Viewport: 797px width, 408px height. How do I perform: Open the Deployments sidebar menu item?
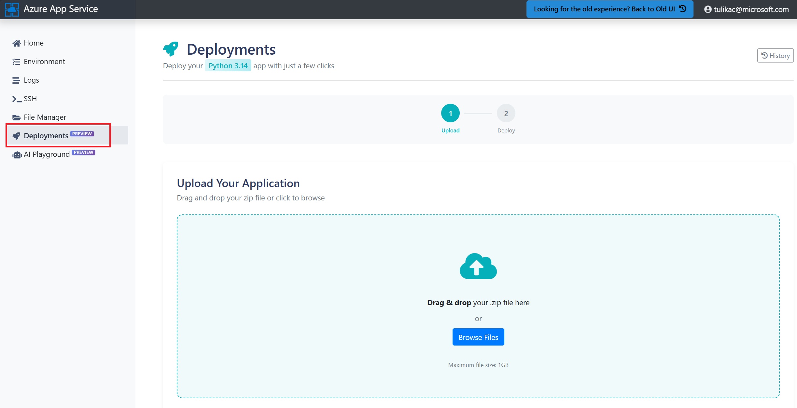click(x=46, y=136)
